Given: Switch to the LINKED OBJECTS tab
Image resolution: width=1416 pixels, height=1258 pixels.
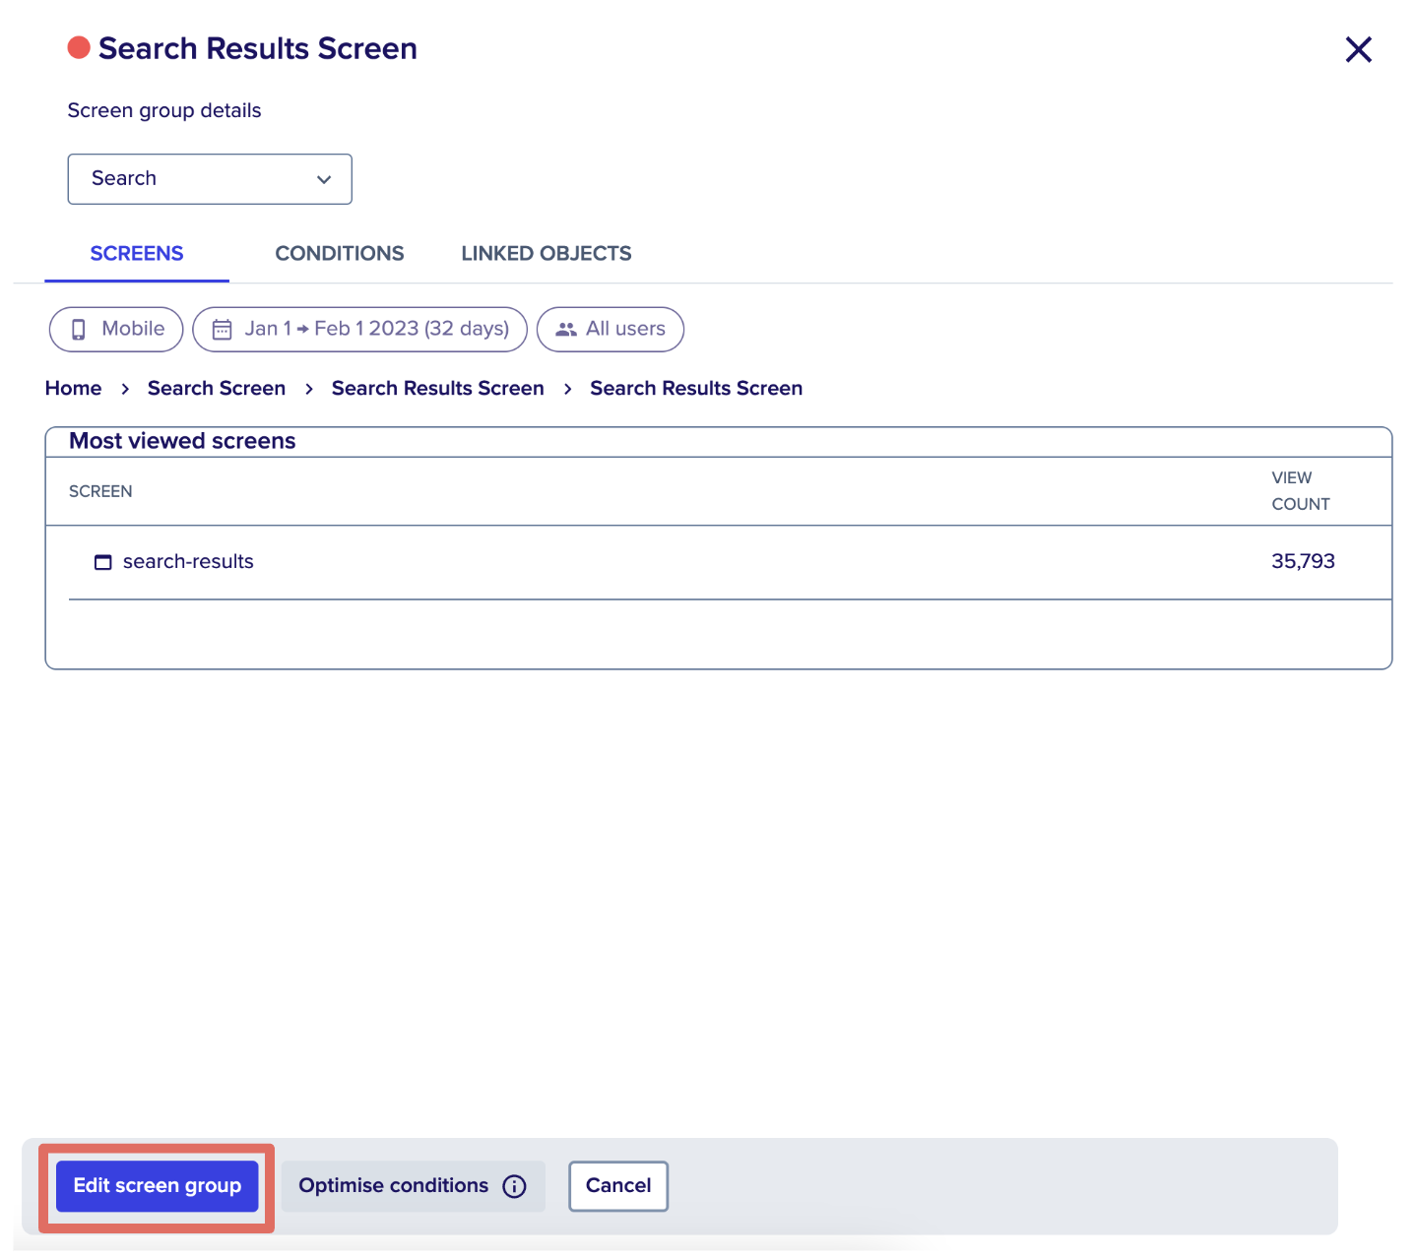Looking at the screenshot, I should (547, 253).
